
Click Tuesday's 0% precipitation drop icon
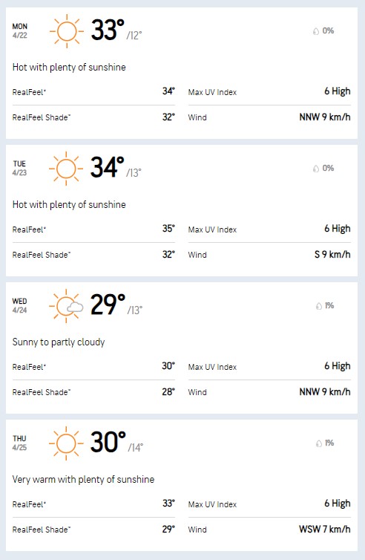316,169
